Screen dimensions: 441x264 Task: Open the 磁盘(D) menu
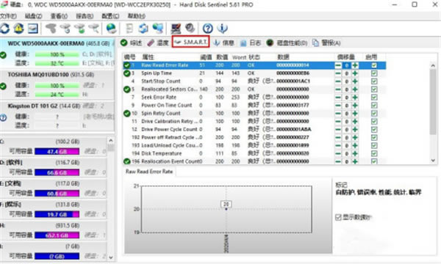34,16
